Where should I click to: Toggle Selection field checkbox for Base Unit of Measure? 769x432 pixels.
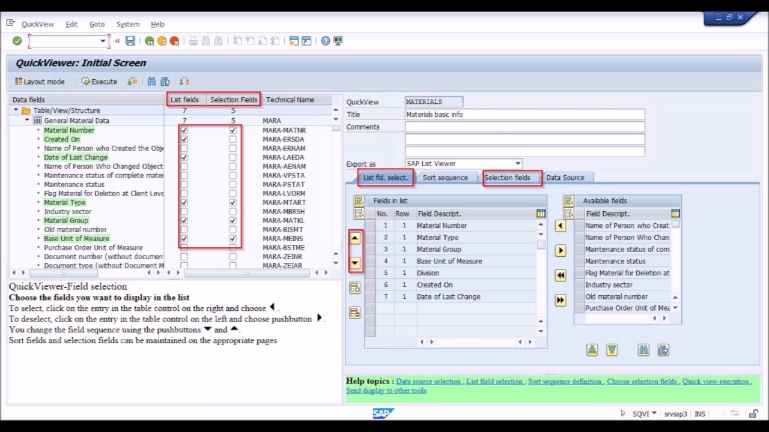point(233,239)
